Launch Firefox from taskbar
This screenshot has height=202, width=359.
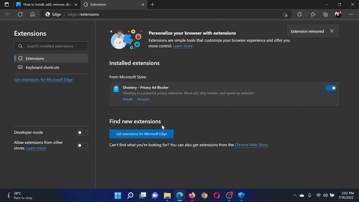[192, 195]
